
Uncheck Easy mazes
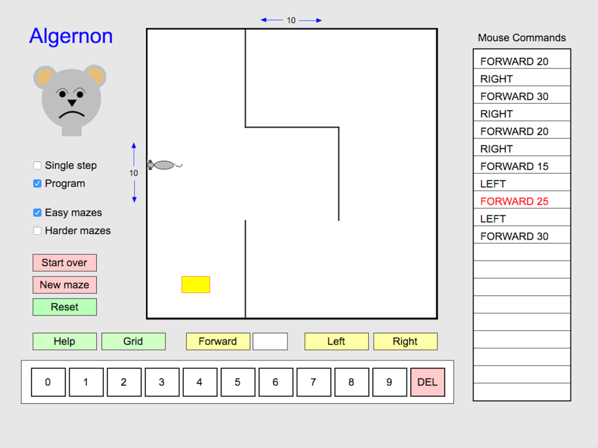(x=37, y=213)
